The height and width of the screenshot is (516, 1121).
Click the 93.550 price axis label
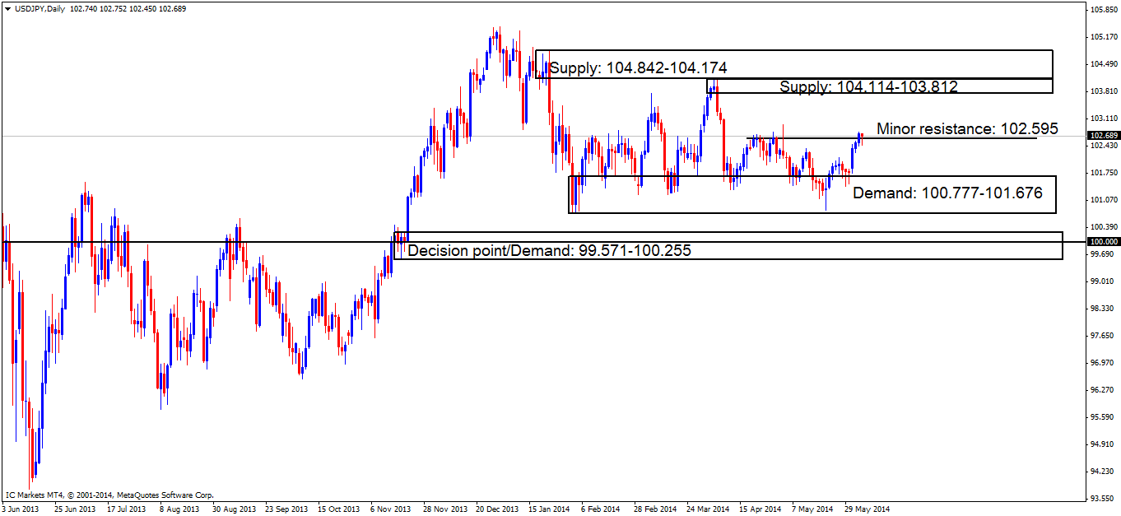[x=1100, y=499]
